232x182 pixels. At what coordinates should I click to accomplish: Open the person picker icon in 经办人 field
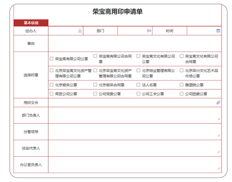[80, 31]
